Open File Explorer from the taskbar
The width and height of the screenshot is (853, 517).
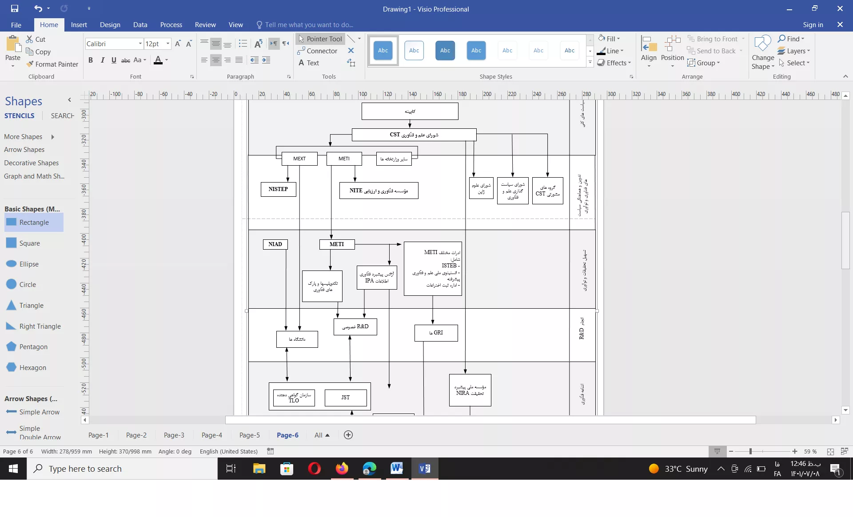259,469
